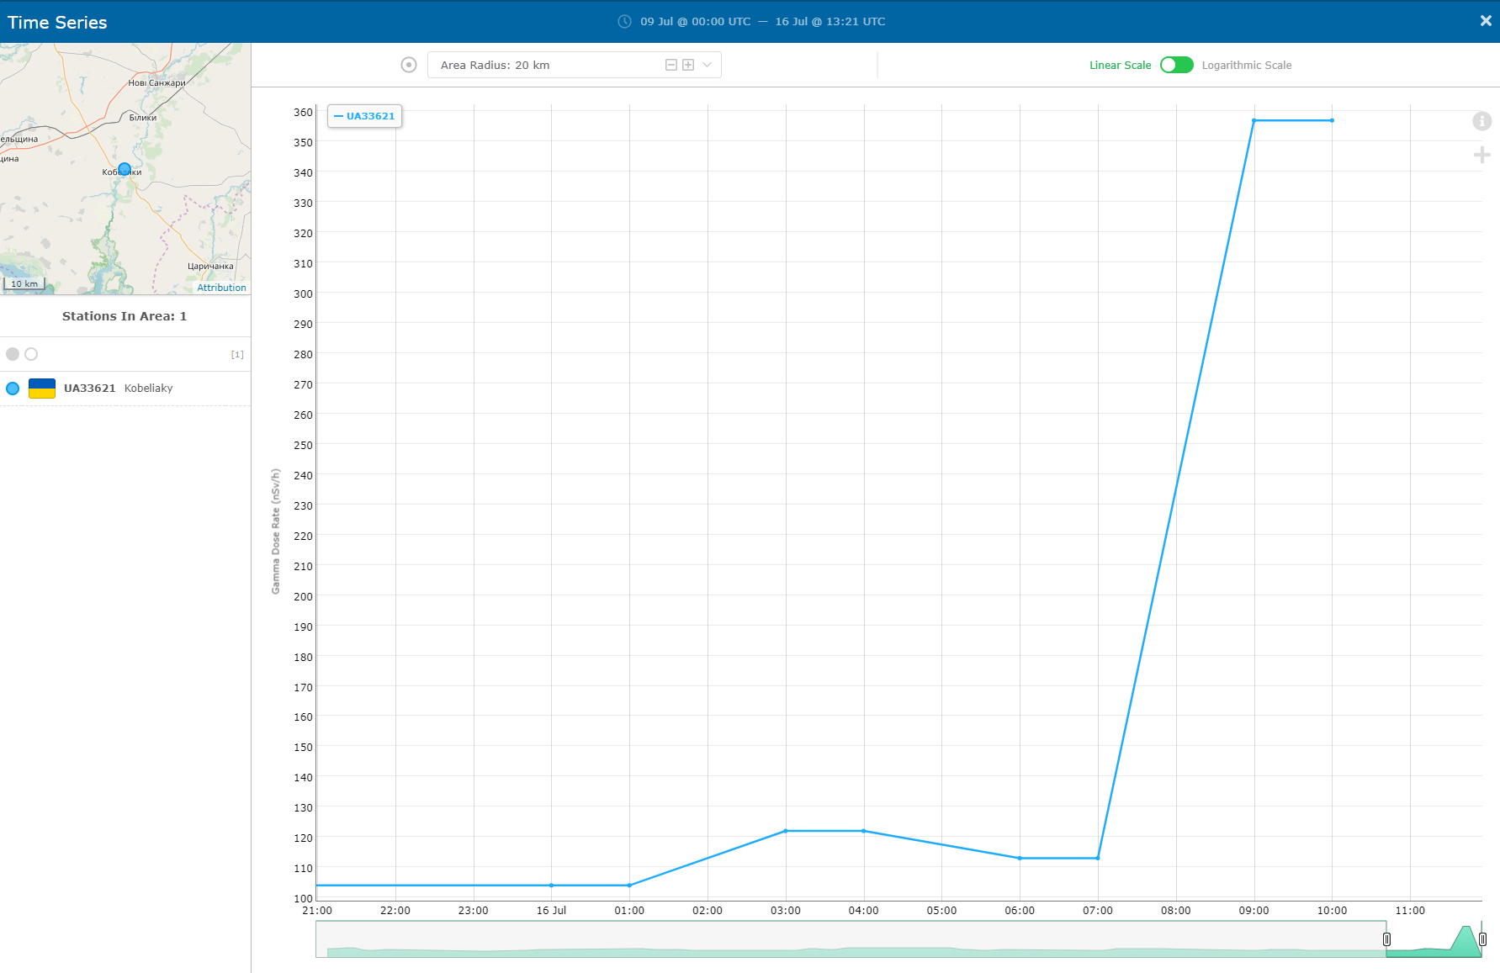Close the Time Series panel
The height and width of the screenshot is (973, 1500).
point(1486,21)
